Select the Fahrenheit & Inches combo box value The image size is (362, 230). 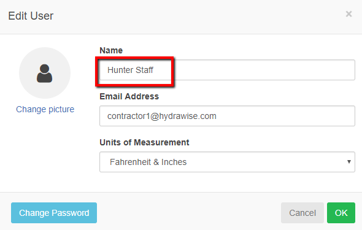pyautogui.click(x=148, y=162)
